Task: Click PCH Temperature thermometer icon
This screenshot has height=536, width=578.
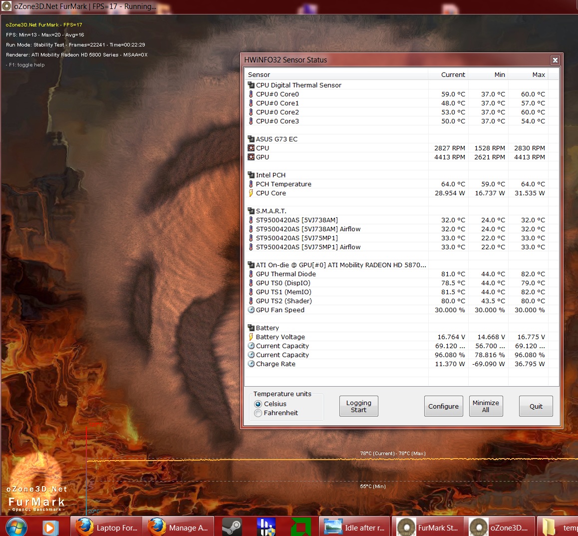Action: click(251, 184)
